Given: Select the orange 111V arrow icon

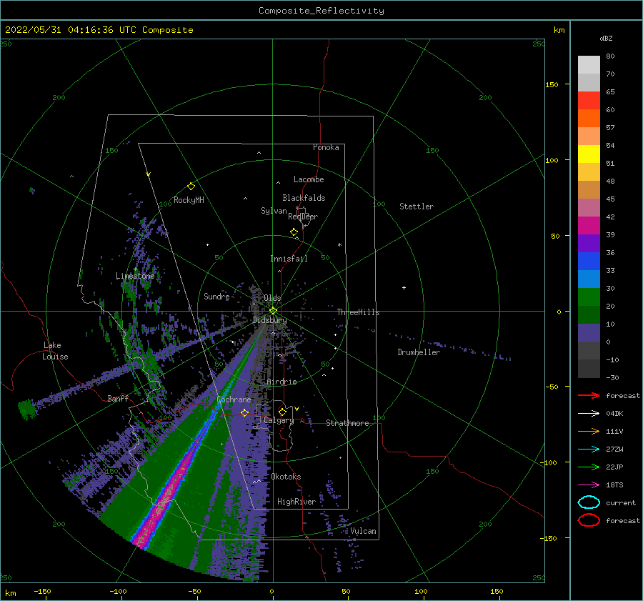Looking at the screenshot, I should point(589,431).
